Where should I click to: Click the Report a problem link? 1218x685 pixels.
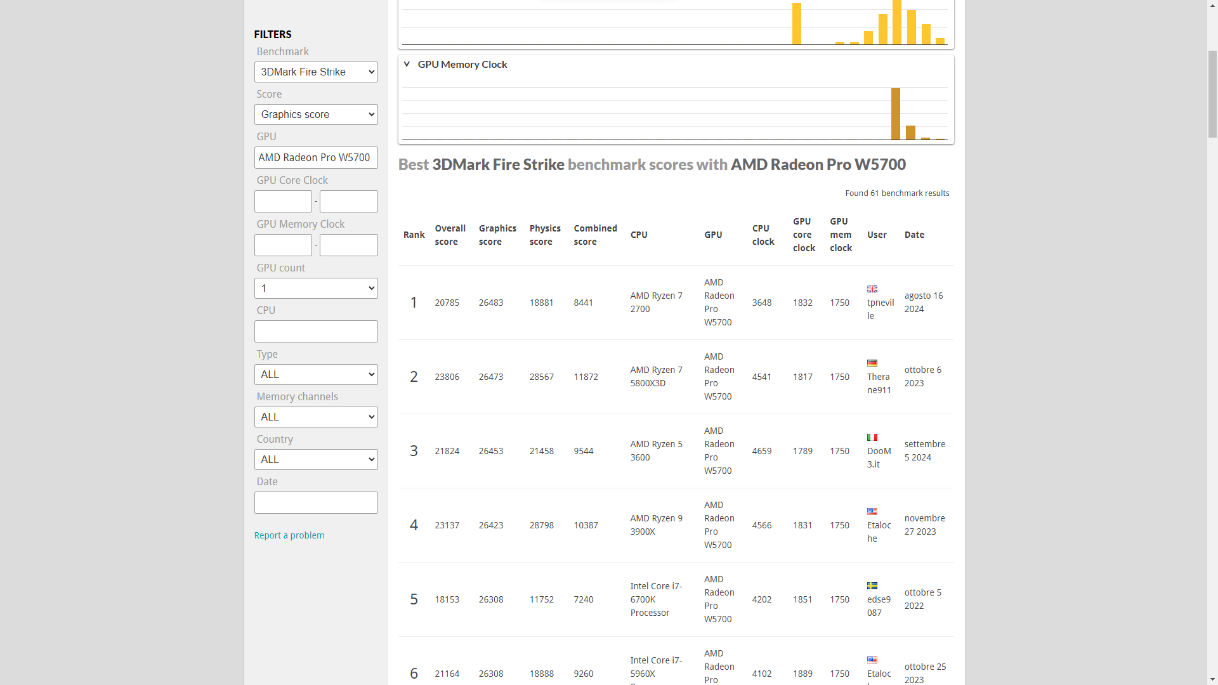289,535
